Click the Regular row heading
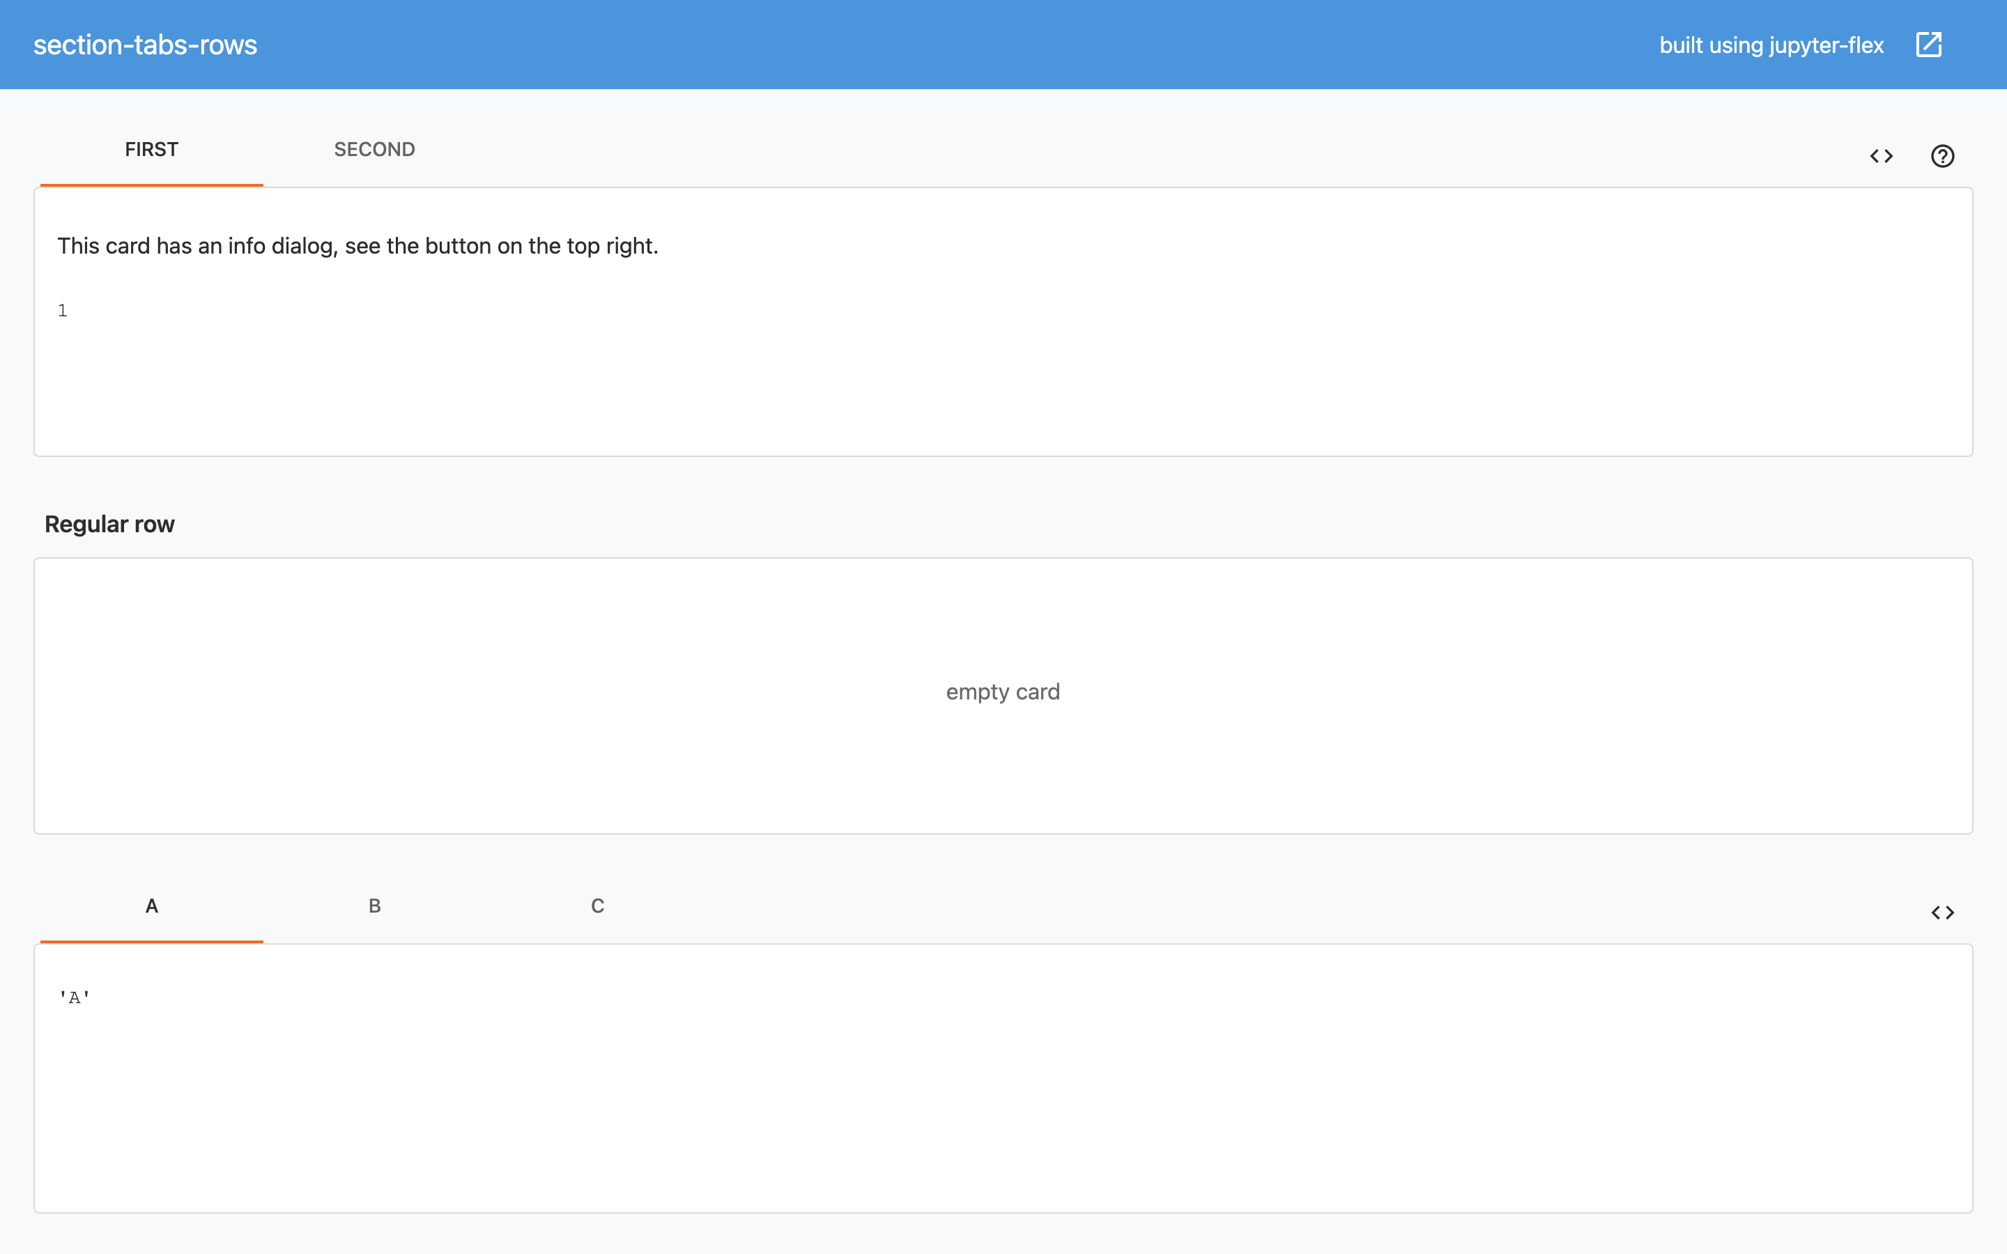Image resolution: width=2007 pixels, height=1254 pixels. point(109,524)
